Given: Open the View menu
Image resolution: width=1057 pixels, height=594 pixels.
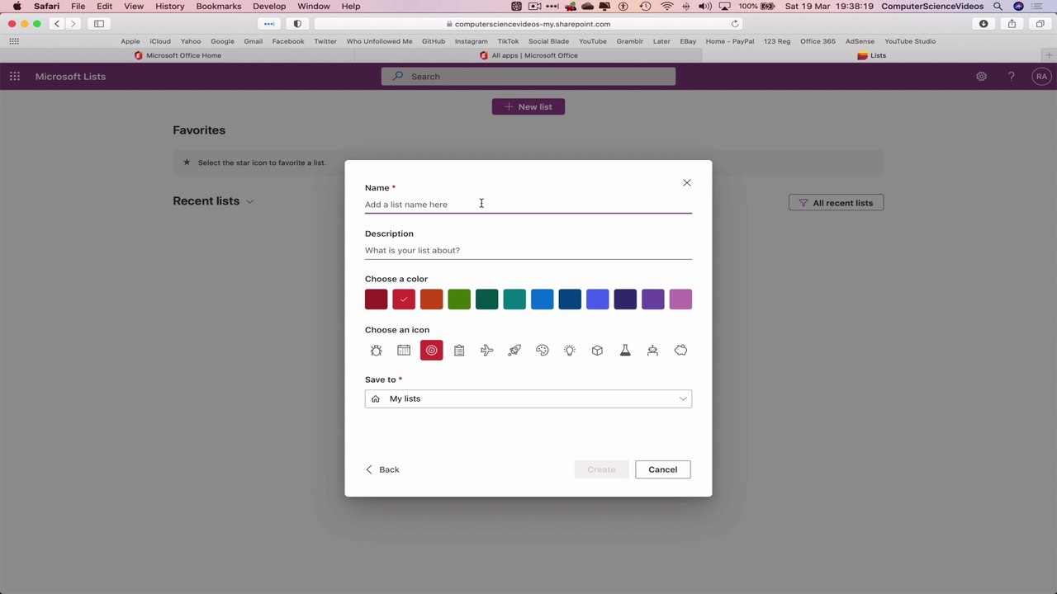Looking at the screenshot, I should click(x=134, y=7).
